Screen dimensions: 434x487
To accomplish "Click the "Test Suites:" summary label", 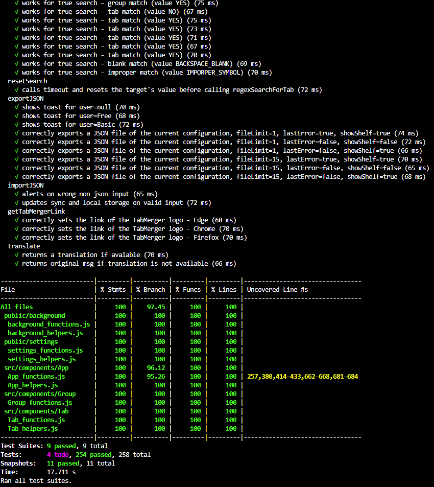I will pyautogui.click(x=22, y=446).
